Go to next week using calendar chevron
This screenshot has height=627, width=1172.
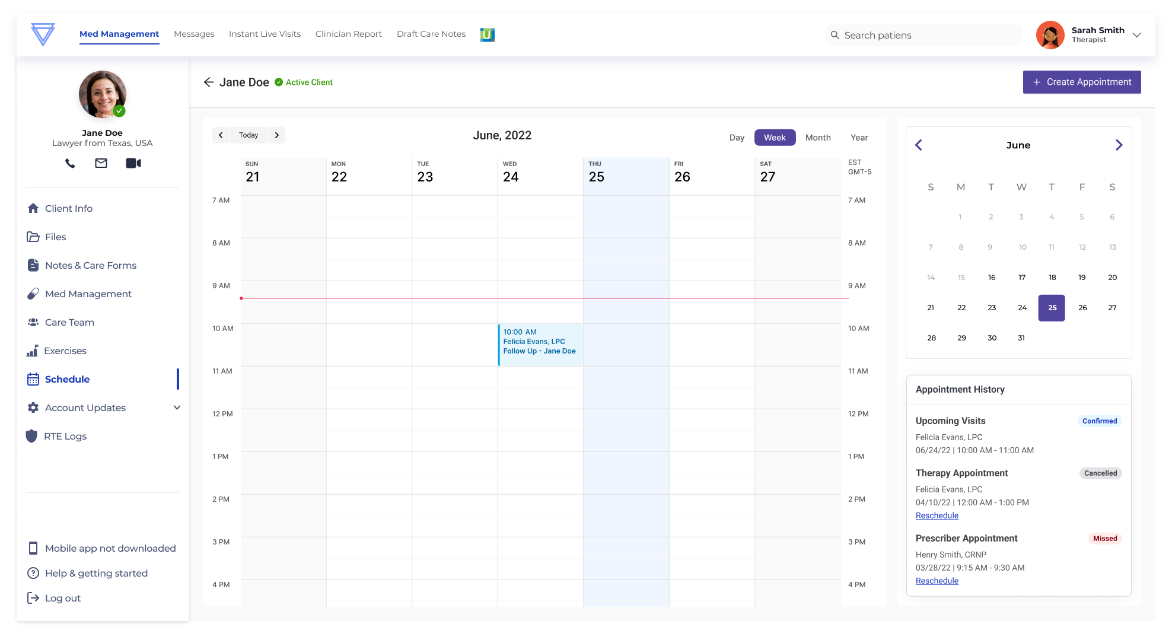pyautogui.click(x=276, y=135)
